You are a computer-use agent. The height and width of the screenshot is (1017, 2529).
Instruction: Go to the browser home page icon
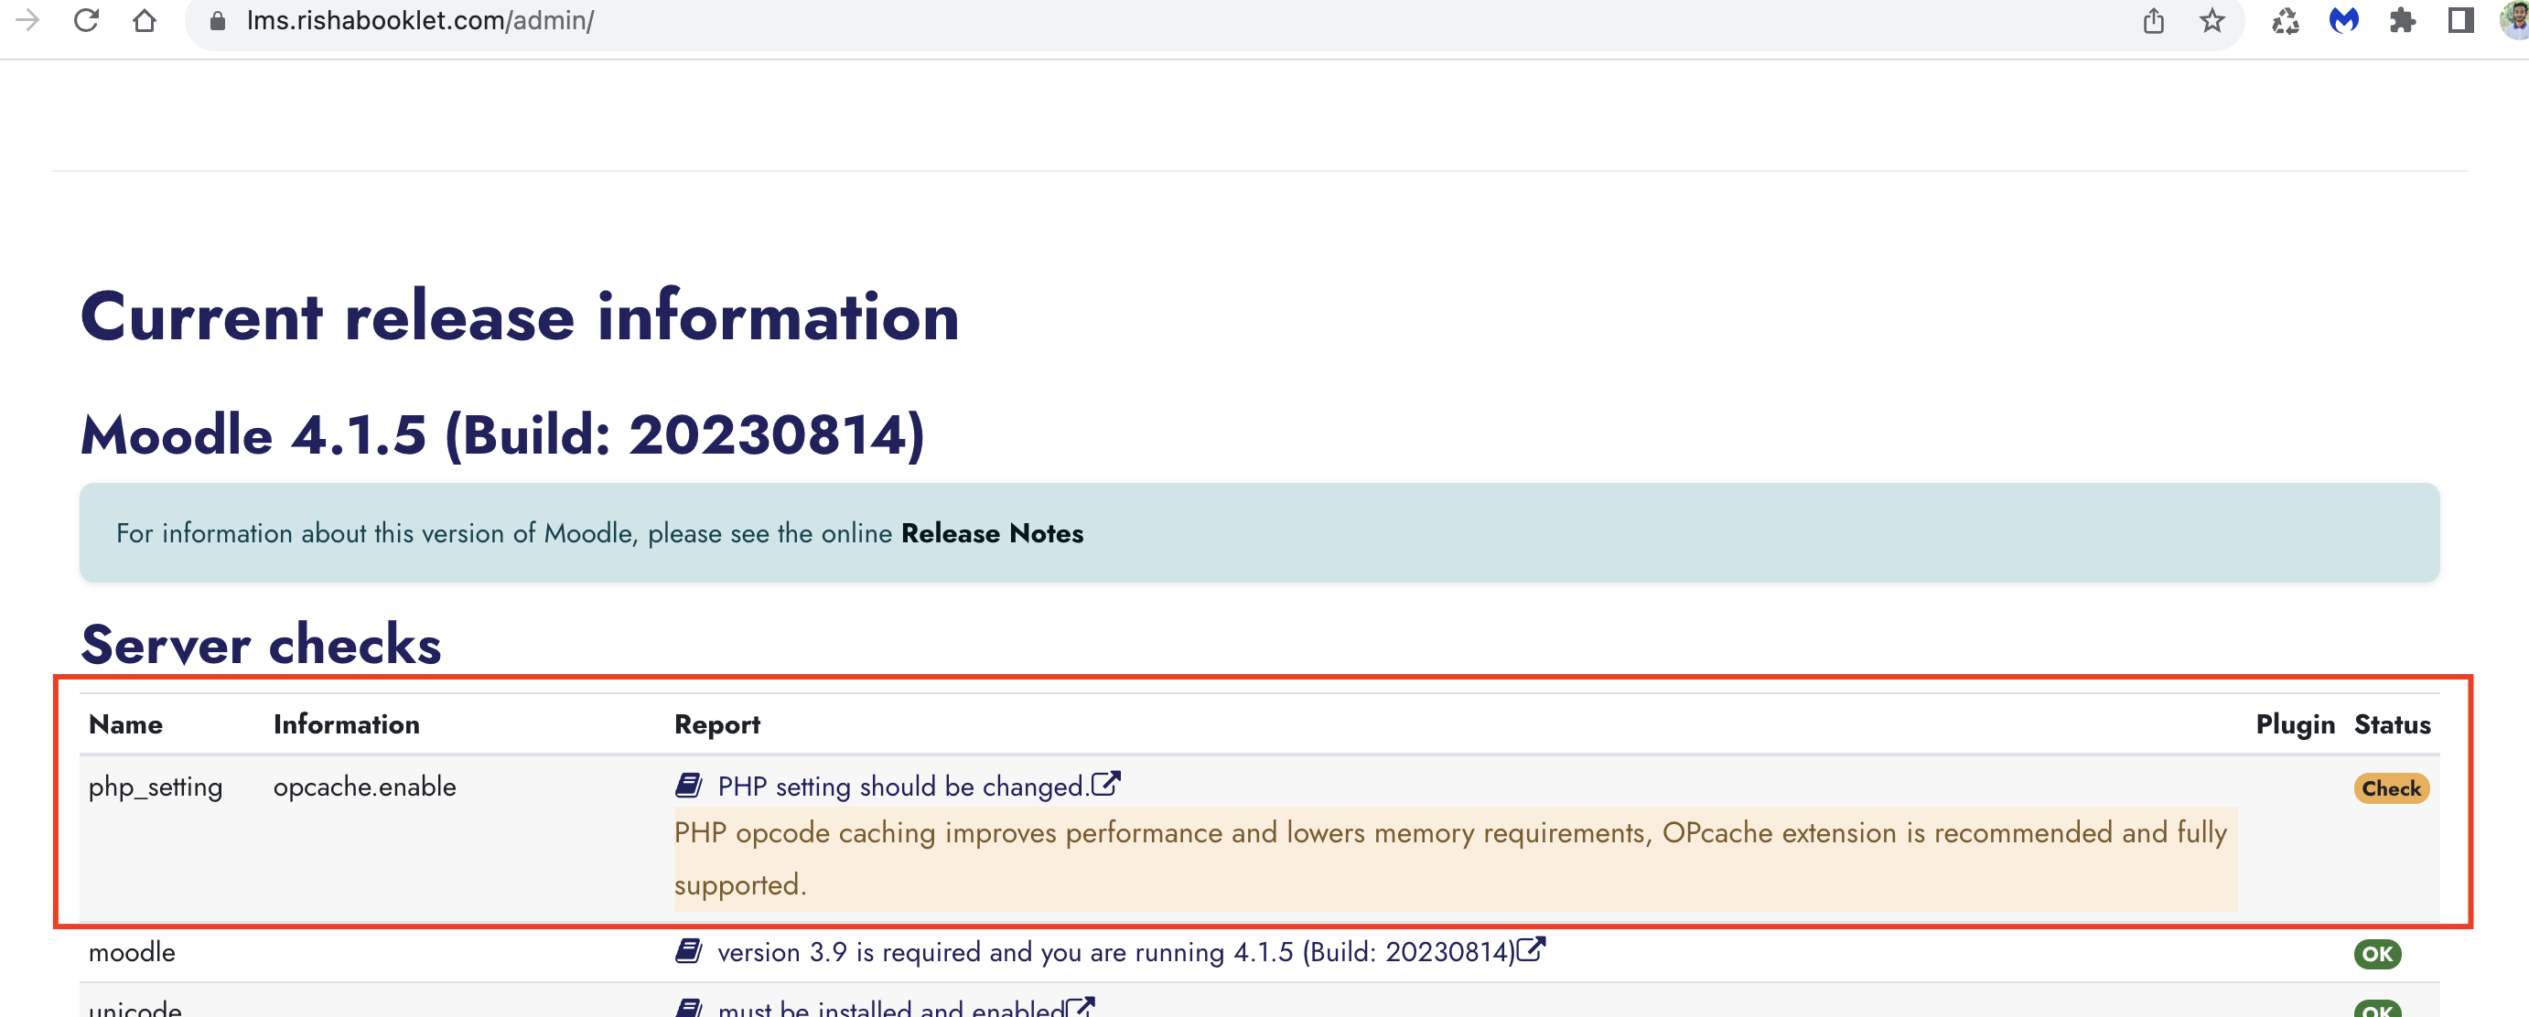pos(145,19)
